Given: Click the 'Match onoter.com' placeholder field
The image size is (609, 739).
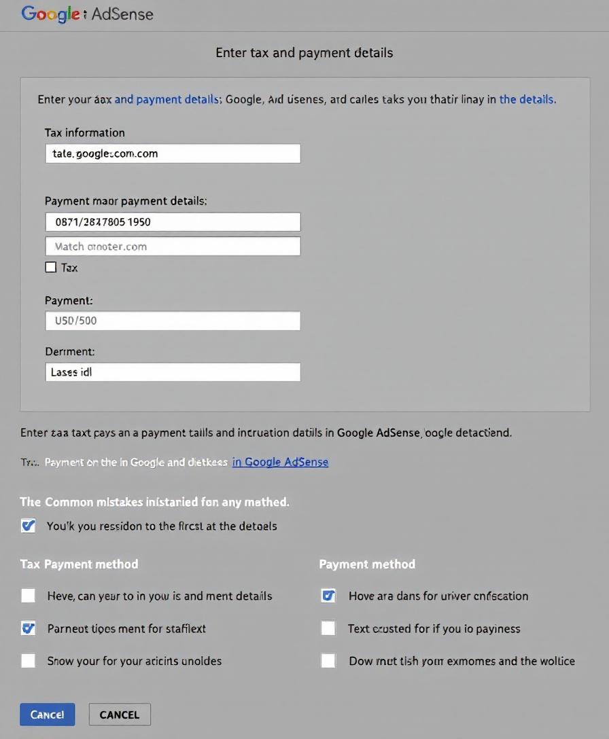Looking at the screenshot, I should 172,246.
